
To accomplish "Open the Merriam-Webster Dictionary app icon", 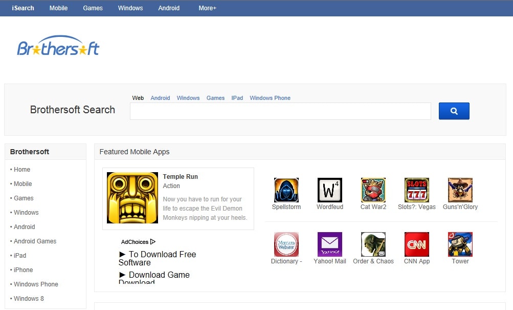I will [286, 244].
